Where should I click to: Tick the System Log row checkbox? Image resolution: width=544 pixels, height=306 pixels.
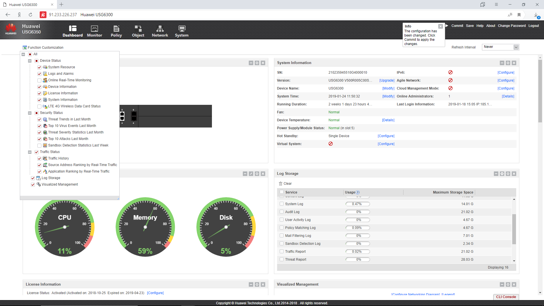click(x=282, y=204)
